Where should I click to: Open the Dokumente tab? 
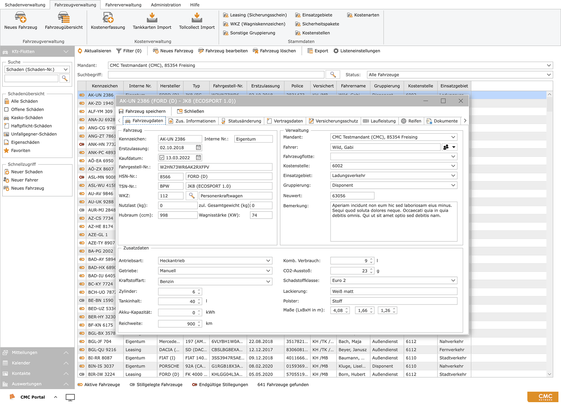pos(442,121)
